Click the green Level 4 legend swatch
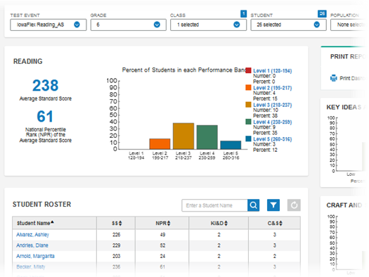The width and height of the screenshot is (369, 277). click(248, 122)
